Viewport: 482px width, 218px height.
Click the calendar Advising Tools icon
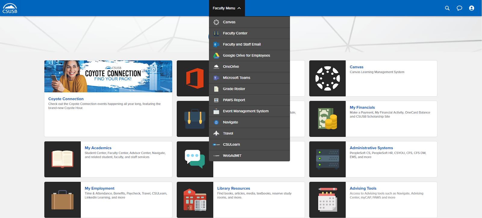327,200
